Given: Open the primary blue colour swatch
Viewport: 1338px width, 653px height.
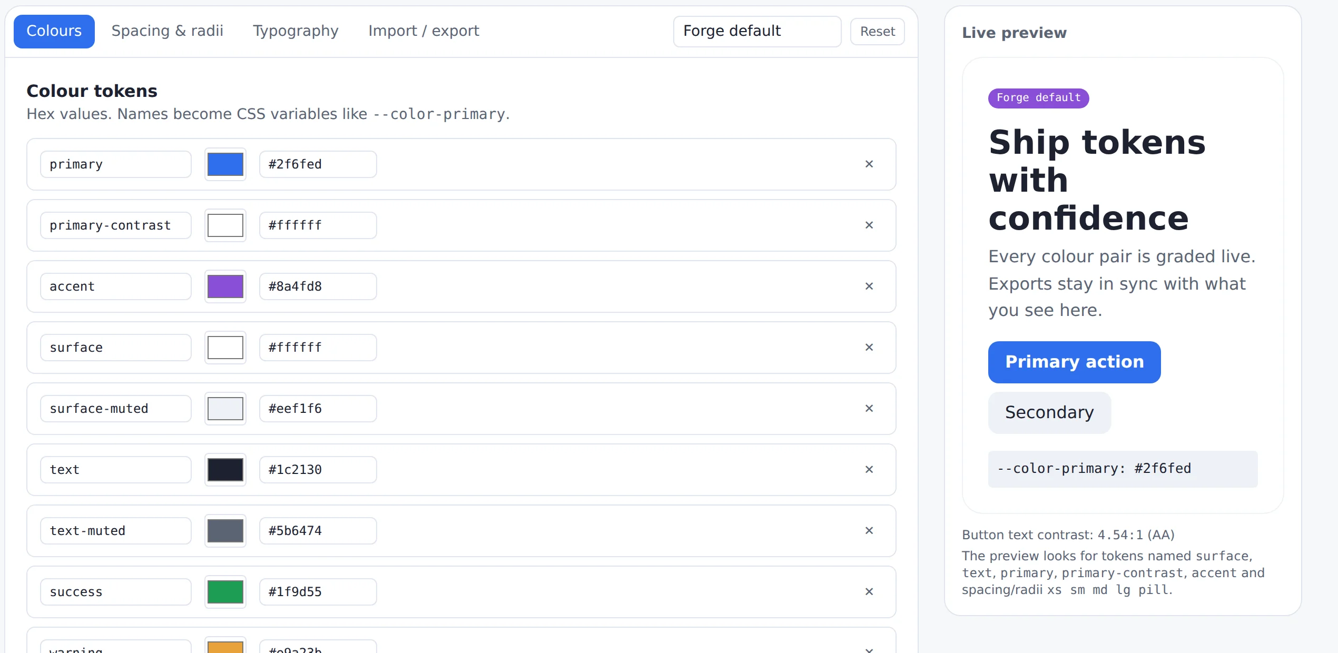Looking at the screenshot, I should [225, 164].
